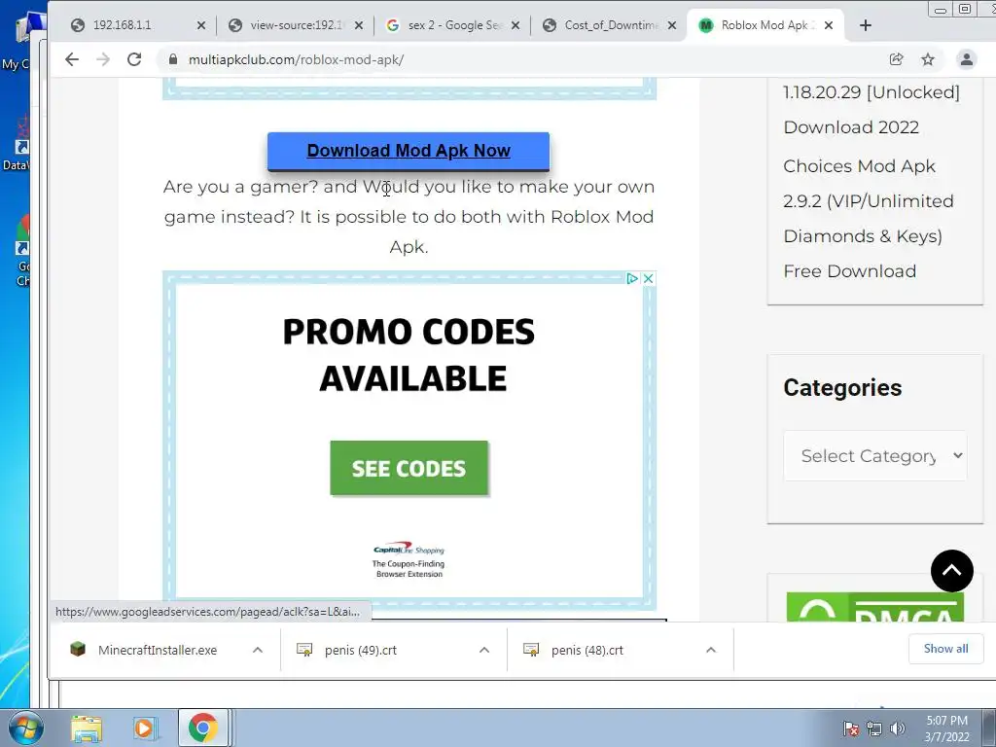Click the forward navigation arrow
The image size is (996, 747).
pyautogui.click(x=103, y=59)
